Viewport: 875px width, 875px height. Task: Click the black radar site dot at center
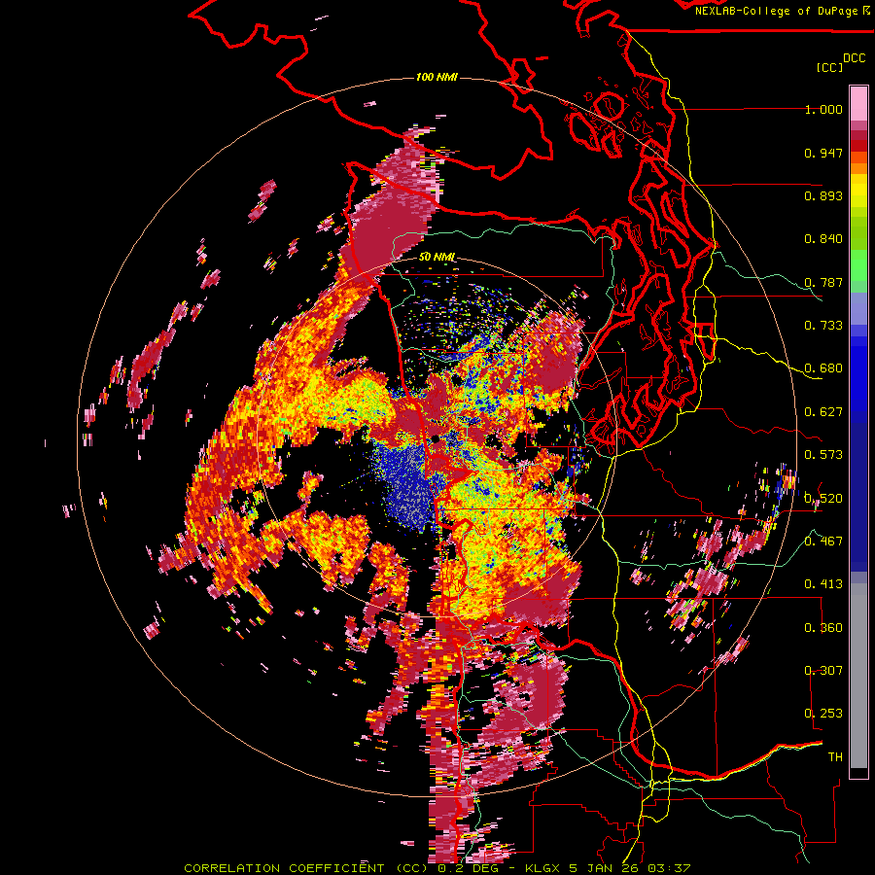point(436,440)
